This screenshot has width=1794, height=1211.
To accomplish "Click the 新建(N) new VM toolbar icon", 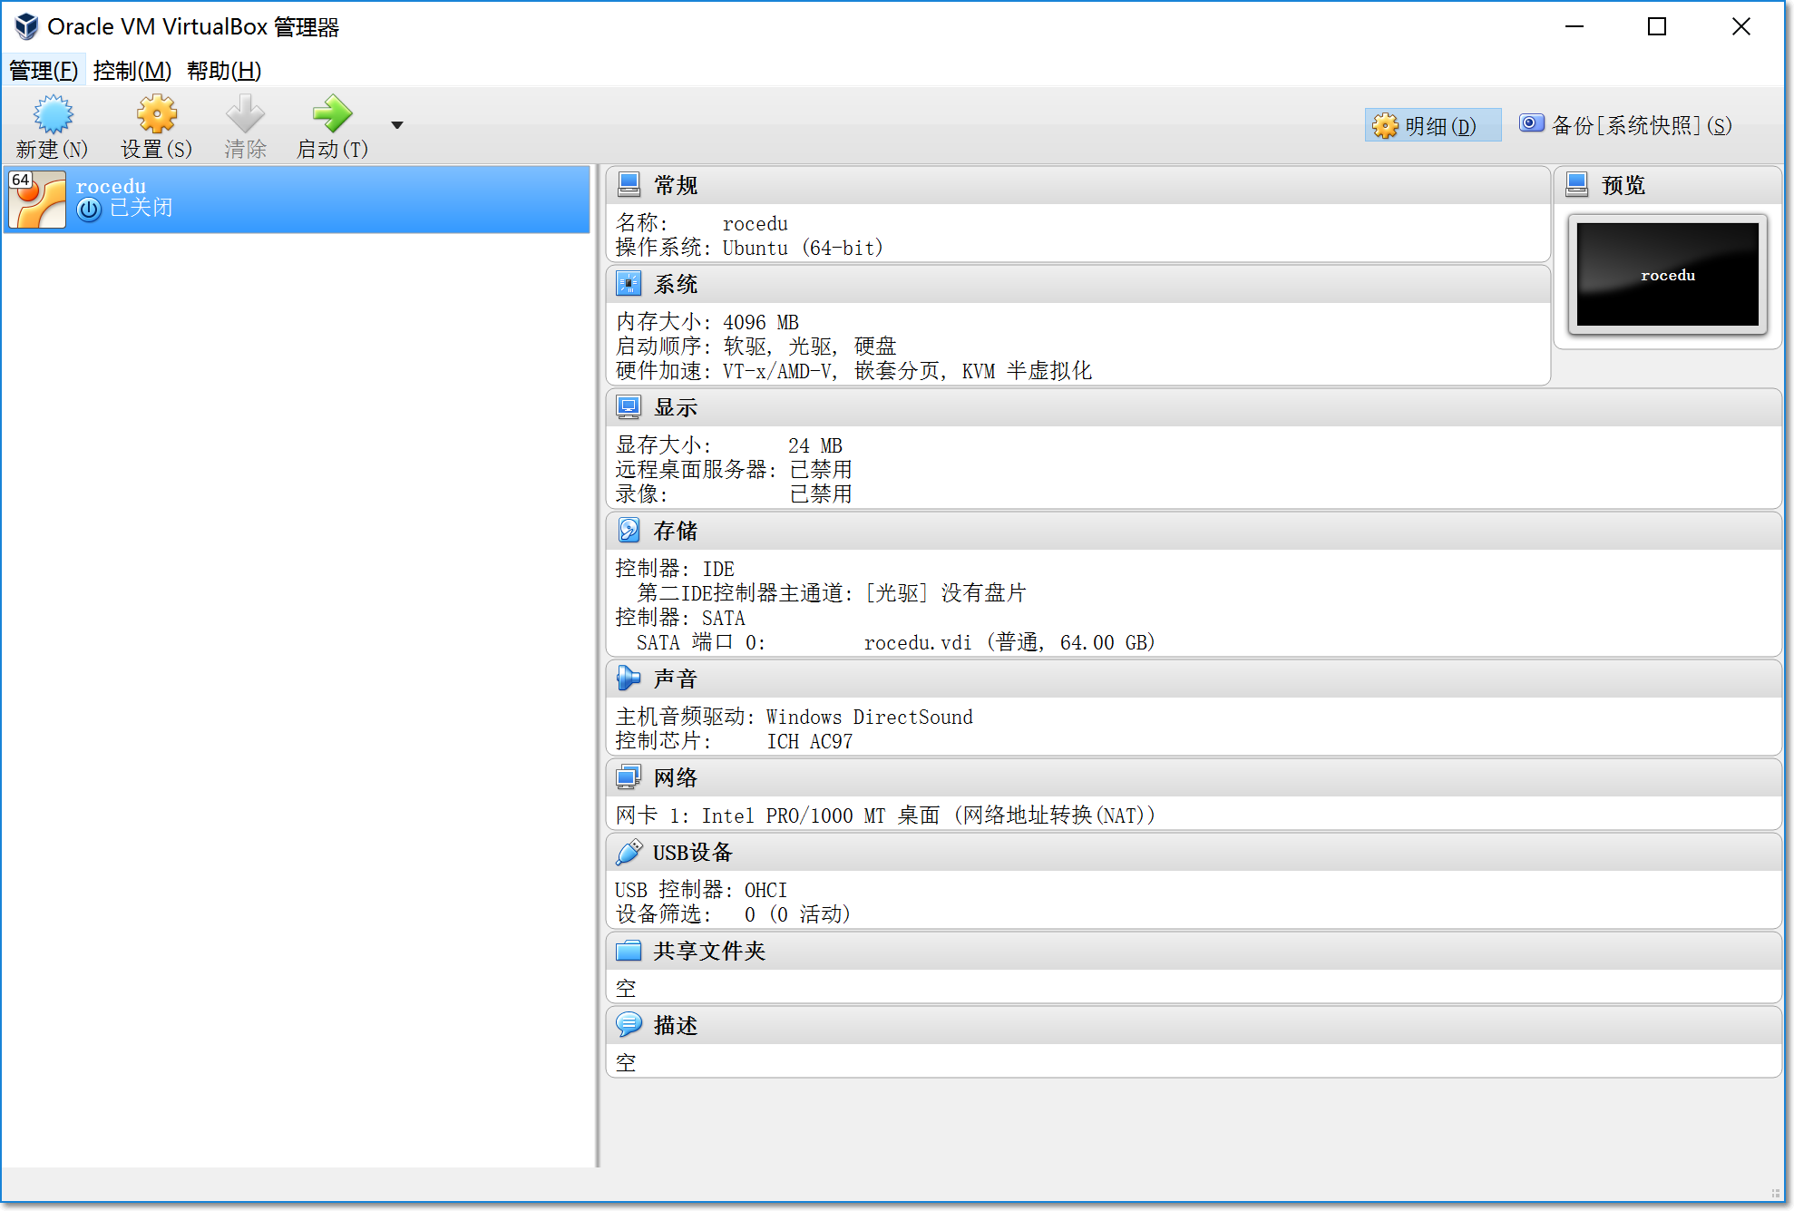I will [53, 114].
